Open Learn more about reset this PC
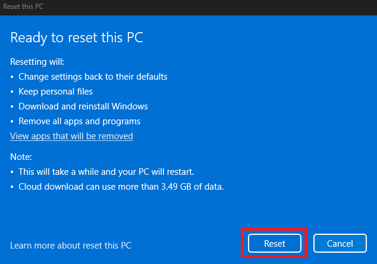377x264 pixels. pos(71,245)
